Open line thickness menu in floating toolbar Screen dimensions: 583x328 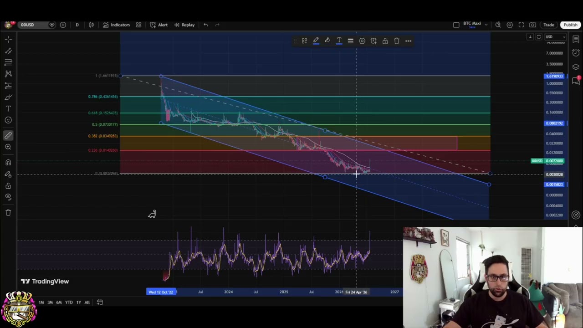350,41
